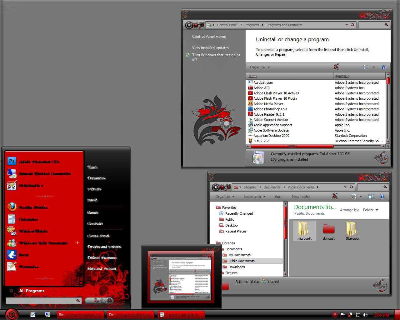Open help in Programs and Features window
Screen dimensions: 400x320
pos(383,67)
